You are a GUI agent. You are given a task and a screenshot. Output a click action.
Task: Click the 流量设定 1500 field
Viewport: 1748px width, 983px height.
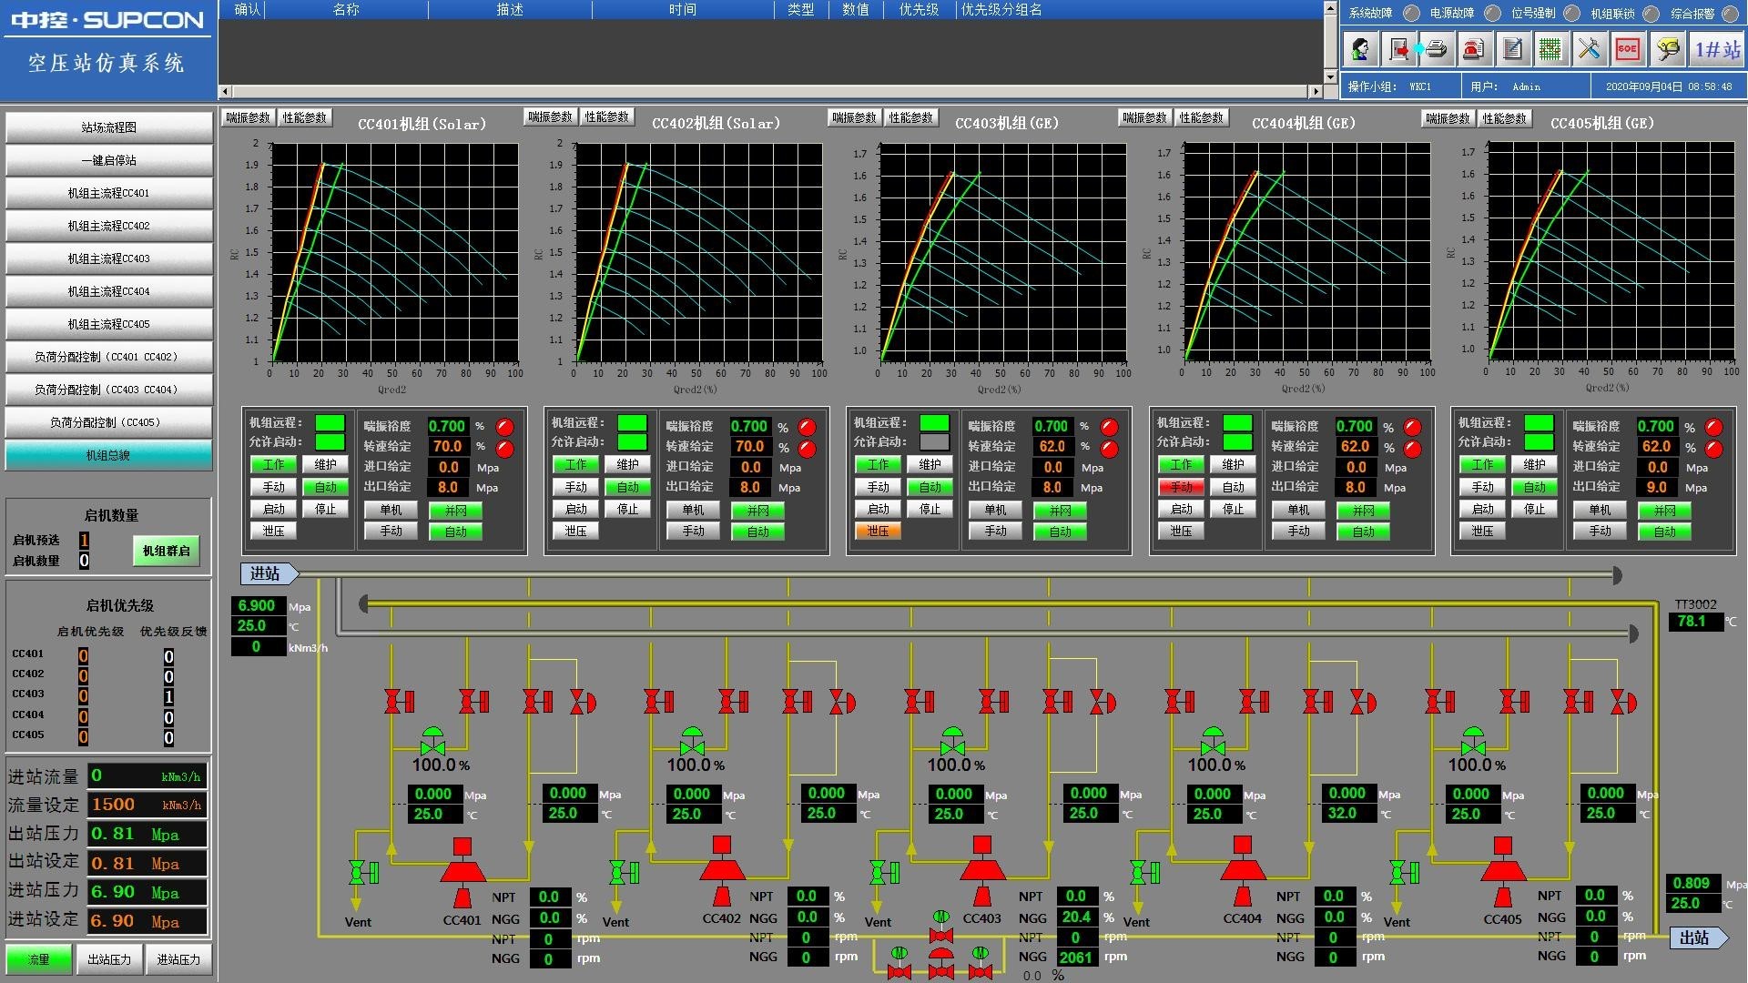(147, 805)
